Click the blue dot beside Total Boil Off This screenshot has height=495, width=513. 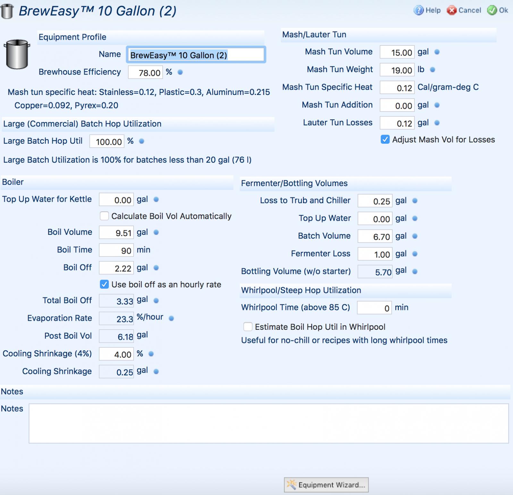(x=156, y=301)
